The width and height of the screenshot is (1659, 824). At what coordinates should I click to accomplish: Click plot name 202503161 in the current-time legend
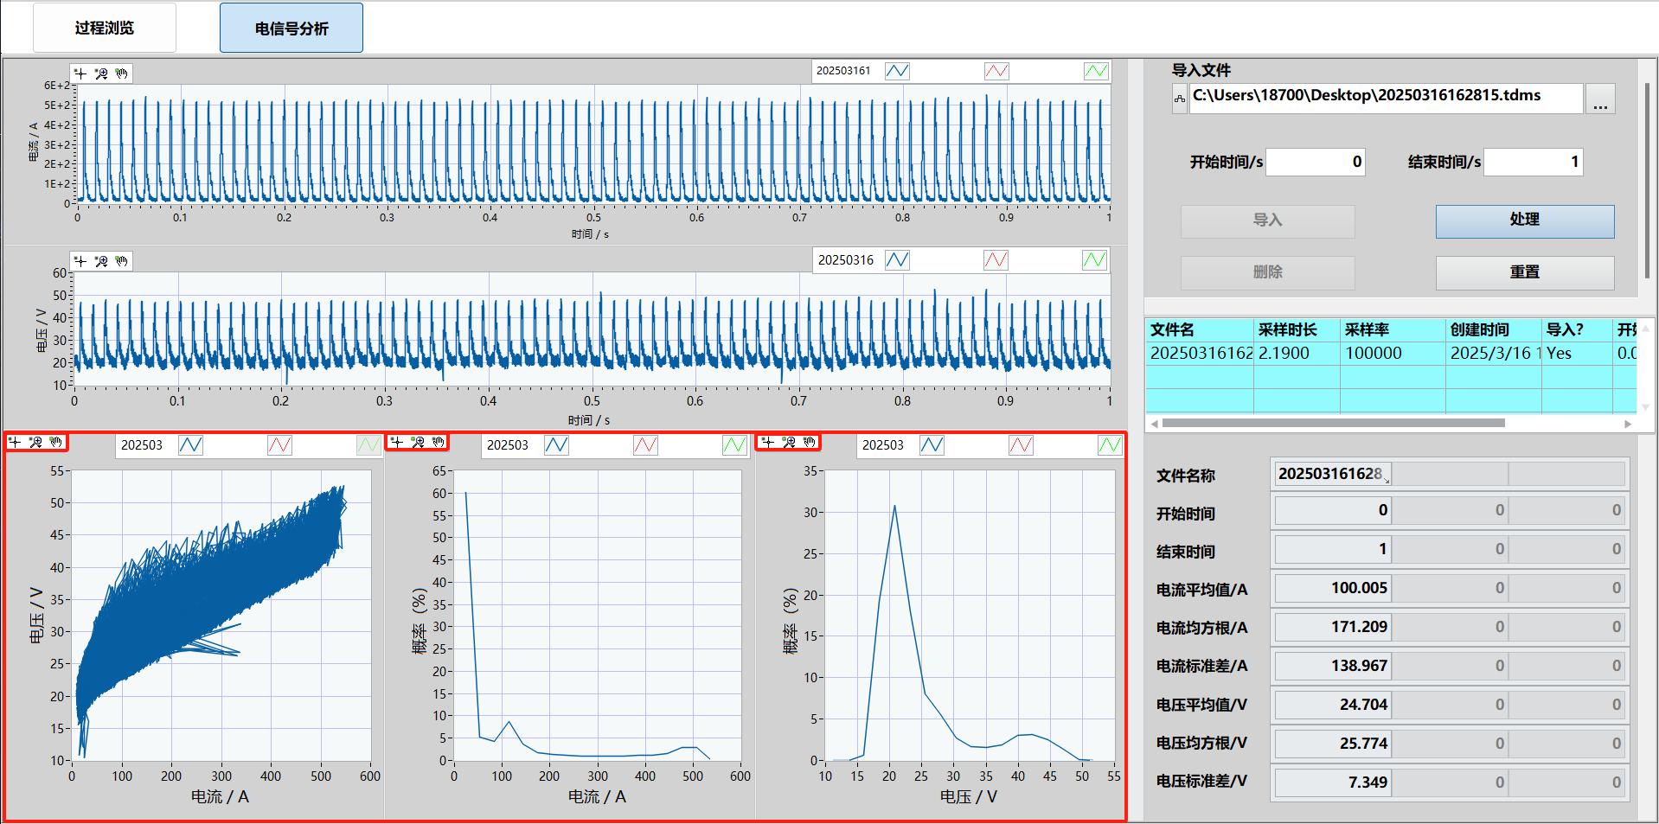click(x=844, y=71)
